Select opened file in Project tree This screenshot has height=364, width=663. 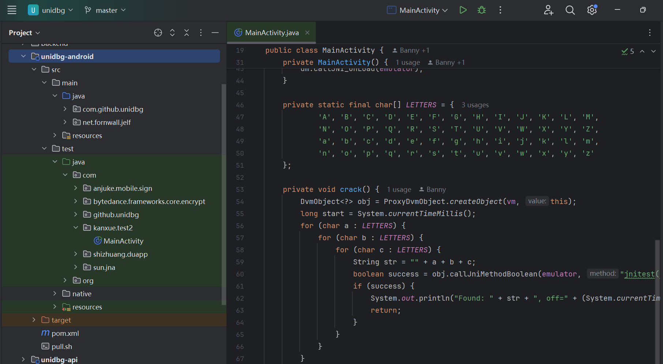pos(158,33)
